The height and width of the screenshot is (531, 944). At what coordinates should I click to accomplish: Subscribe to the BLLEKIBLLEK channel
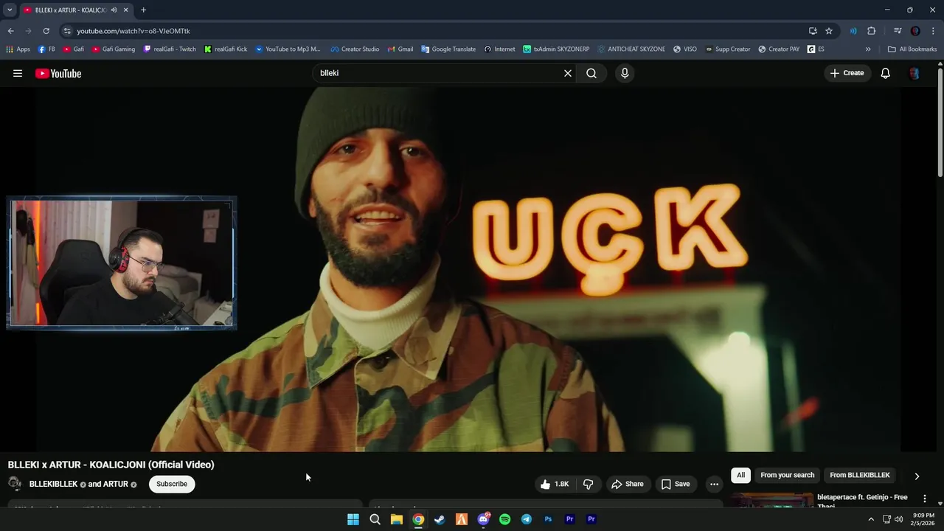click(172, 484)
